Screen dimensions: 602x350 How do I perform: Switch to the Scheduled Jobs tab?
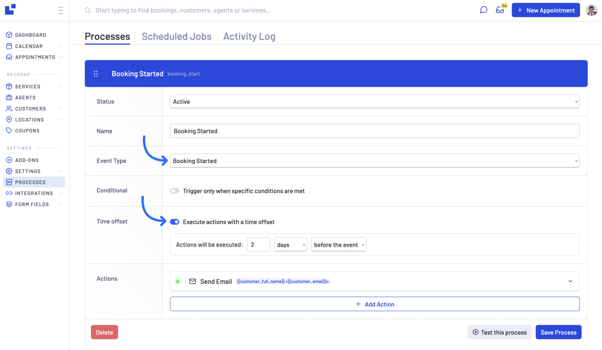tap(176, 36)
